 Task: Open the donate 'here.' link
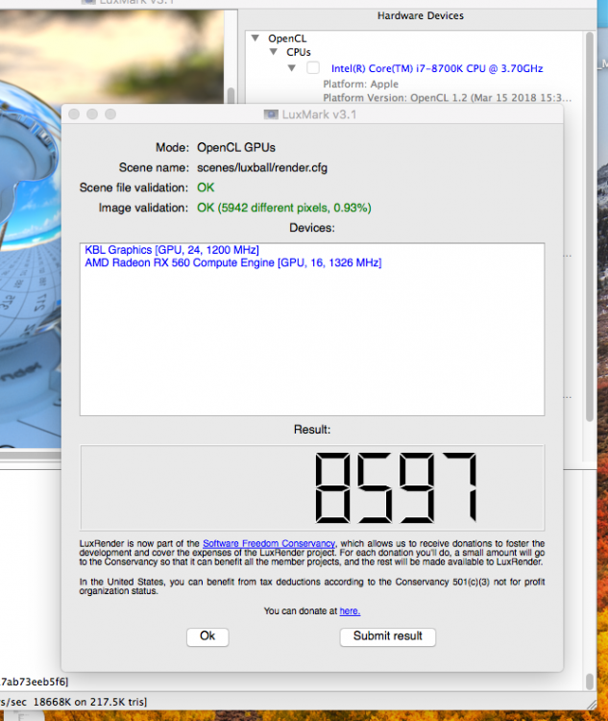(x=350, y=611)
